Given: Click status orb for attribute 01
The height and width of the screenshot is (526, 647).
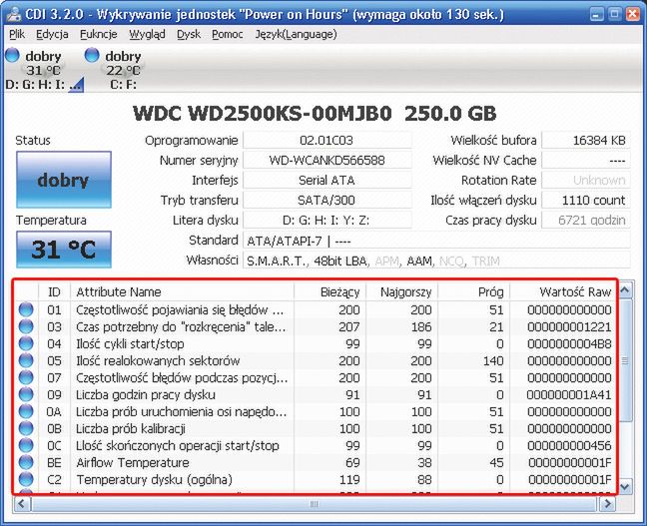Looking at the screenshot, I should pos(26,309).
